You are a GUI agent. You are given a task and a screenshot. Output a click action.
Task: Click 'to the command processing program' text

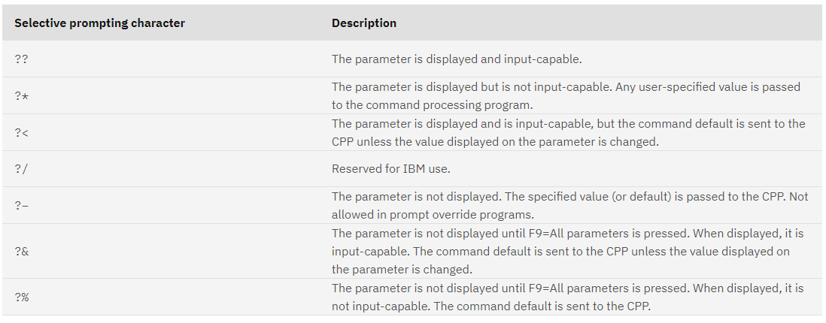pos(432,105)
